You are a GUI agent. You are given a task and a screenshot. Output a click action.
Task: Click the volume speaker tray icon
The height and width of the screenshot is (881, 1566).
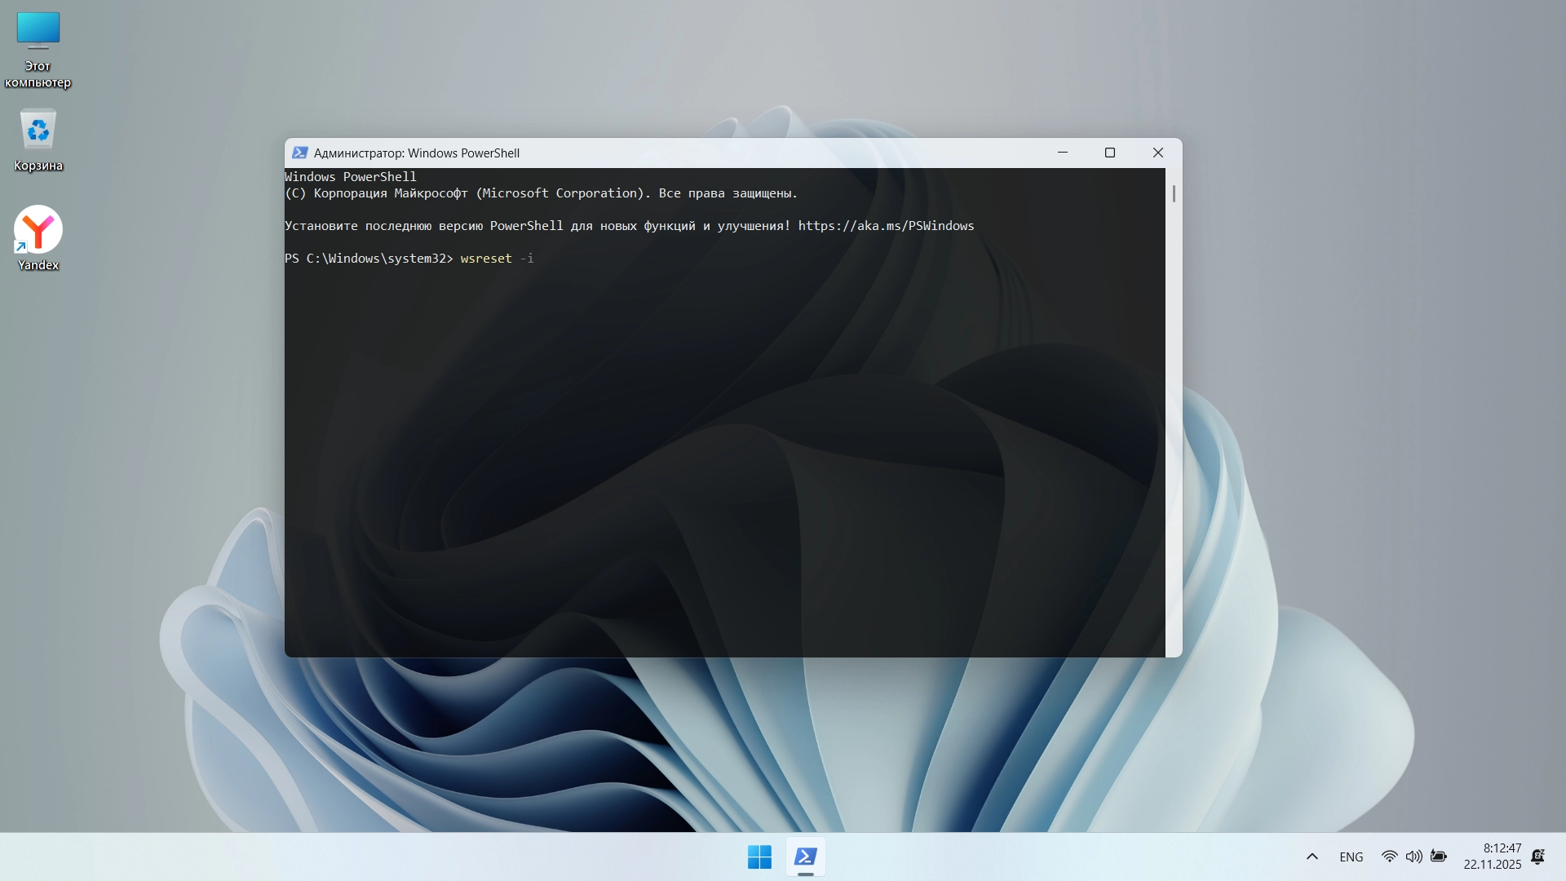1413,857
